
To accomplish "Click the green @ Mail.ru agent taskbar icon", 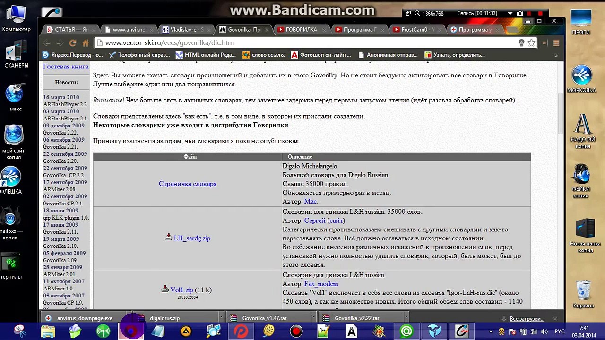I will pos(406,331).
